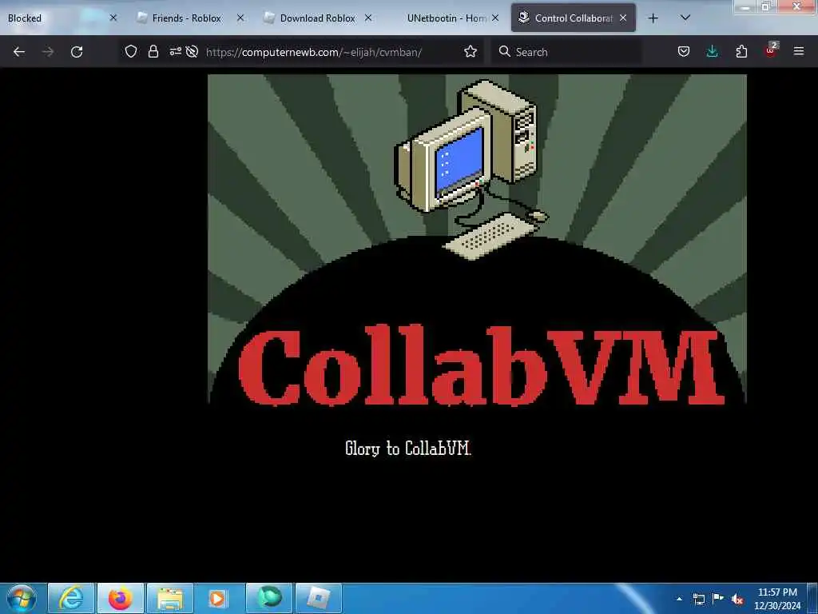The height and width of the screenshot is (614, 818).
Task: Click the forward navigation arrow
Action: click(48, 52)
